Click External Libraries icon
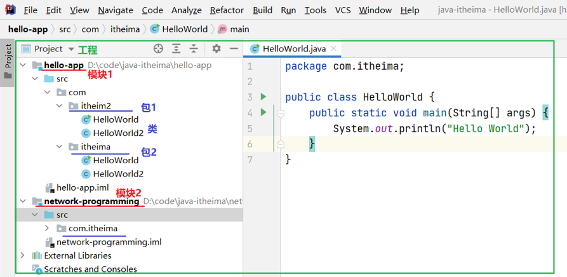 (x=37, y=255)
